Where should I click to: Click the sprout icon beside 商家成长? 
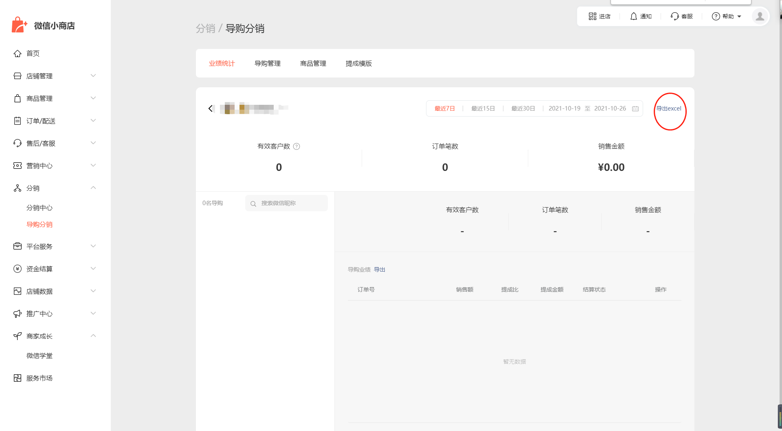(18, 336)
